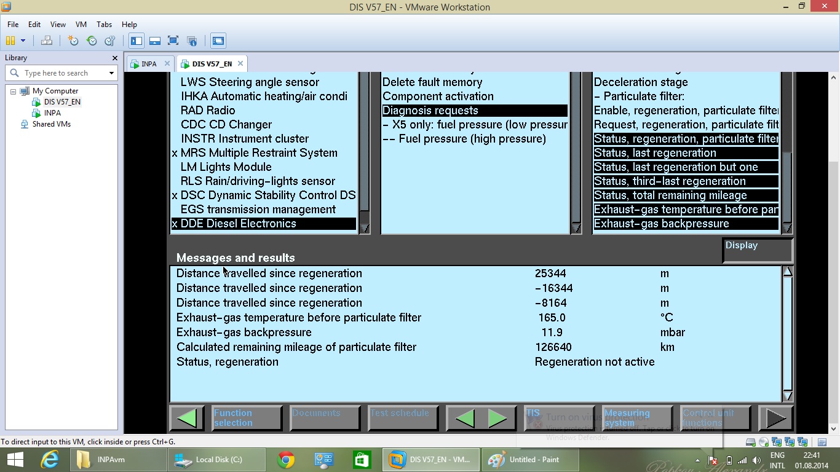The height and width of the screenshot is (472, 840).
Task: Close the INPA tab
Action: pos(167,63)
